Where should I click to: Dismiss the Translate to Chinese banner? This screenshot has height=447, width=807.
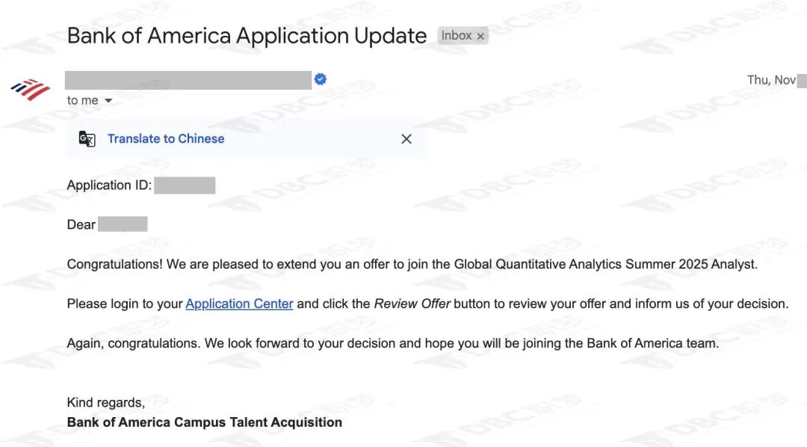[x=406, y=139]
